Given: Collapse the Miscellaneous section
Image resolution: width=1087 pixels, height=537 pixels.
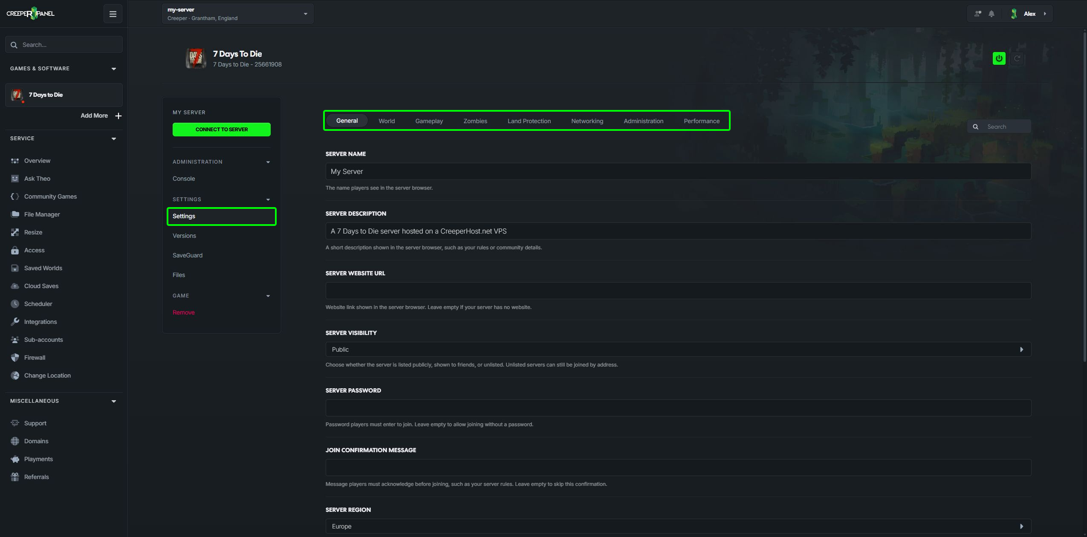Looking at the screenshot, I should [114, 401].
